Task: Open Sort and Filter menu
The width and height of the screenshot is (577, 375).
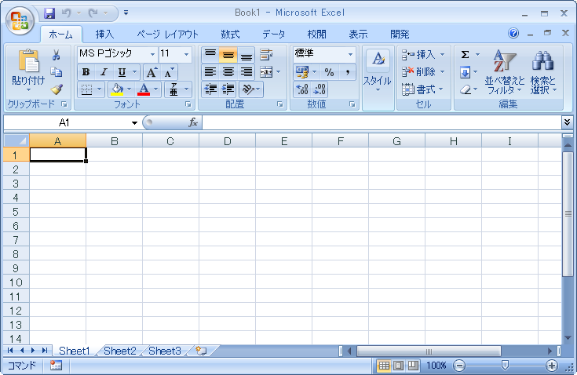Action: point(504,72)
